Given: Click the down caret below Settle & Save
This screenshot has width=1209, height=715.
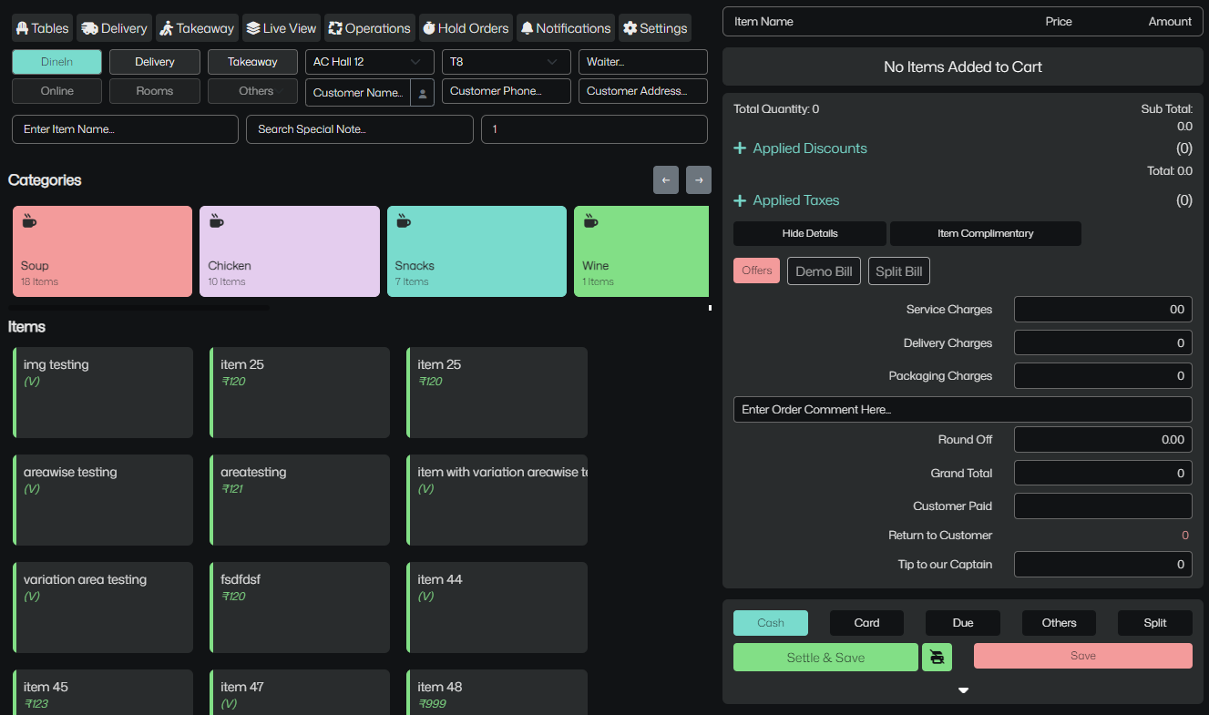Looking at the screenshot, I should click(963, 690).
